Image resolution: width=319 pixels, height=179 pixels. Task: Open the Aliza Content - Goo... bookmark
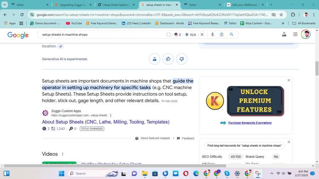tap(256, 23)
